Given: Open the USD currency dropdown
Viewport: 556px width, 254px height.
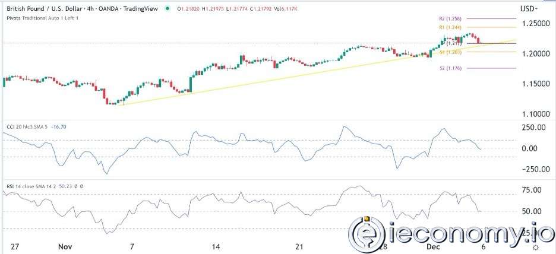Looking at the screenshot, I should tap(529, 9).
